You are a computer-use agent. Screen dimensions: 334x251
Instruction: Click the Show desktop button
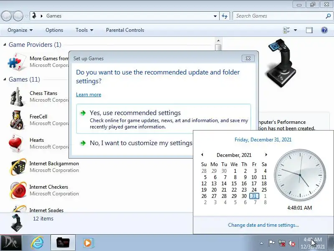[x=331, y=243]
